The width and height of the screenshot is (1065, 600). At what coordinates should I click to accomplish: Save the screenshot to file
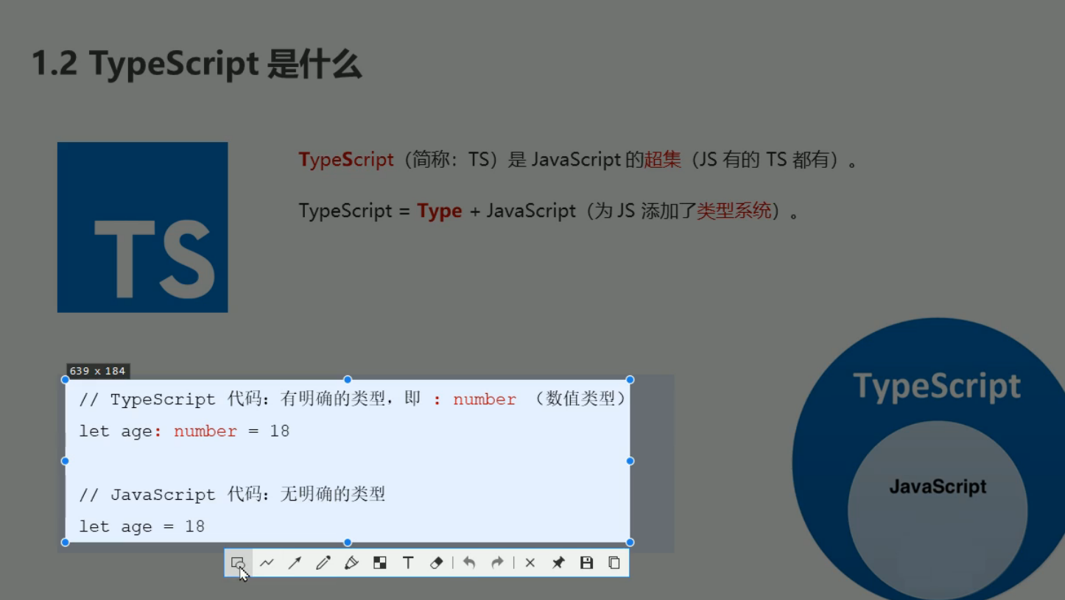[x=586, y=563]
